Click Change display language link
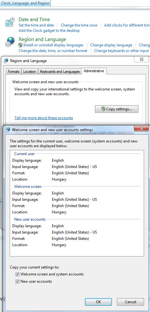 pyautogui.click(x=111, y=45)
